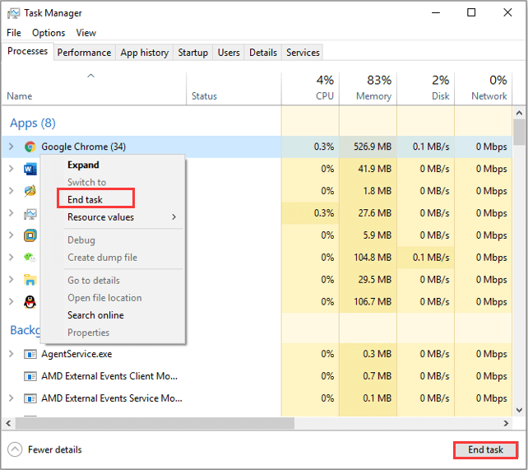The image size is (528, 470).
Task: Switch to the Startup tab
Action: 193,53
